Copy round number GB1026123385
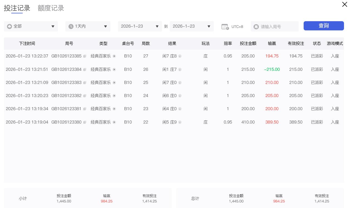This screenshot has width=349, height=208. 85,56
